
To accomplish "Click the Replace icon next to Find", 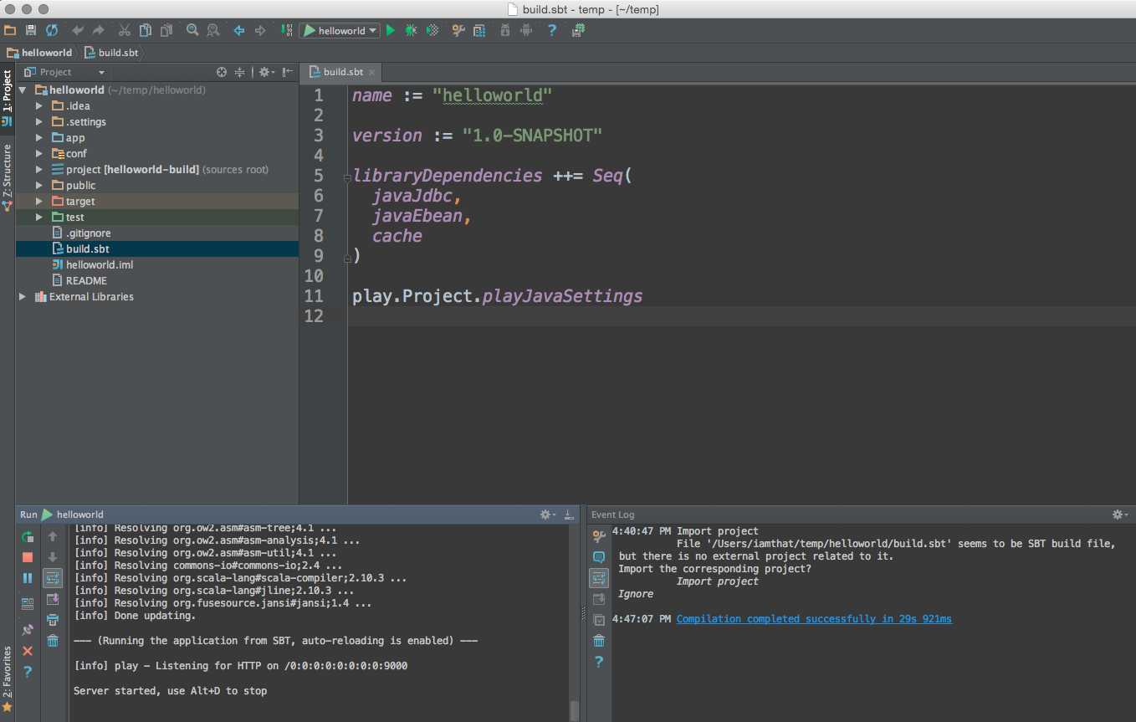I will [x=212, y=30].
